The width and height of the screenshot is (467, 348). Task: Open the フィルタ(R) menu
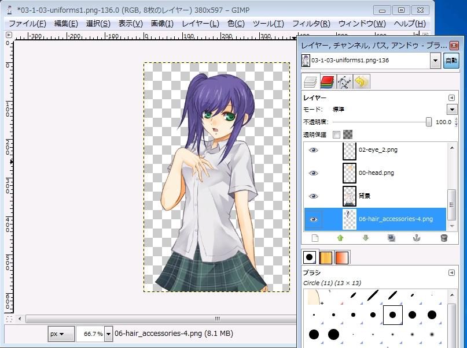click(311, 24)
